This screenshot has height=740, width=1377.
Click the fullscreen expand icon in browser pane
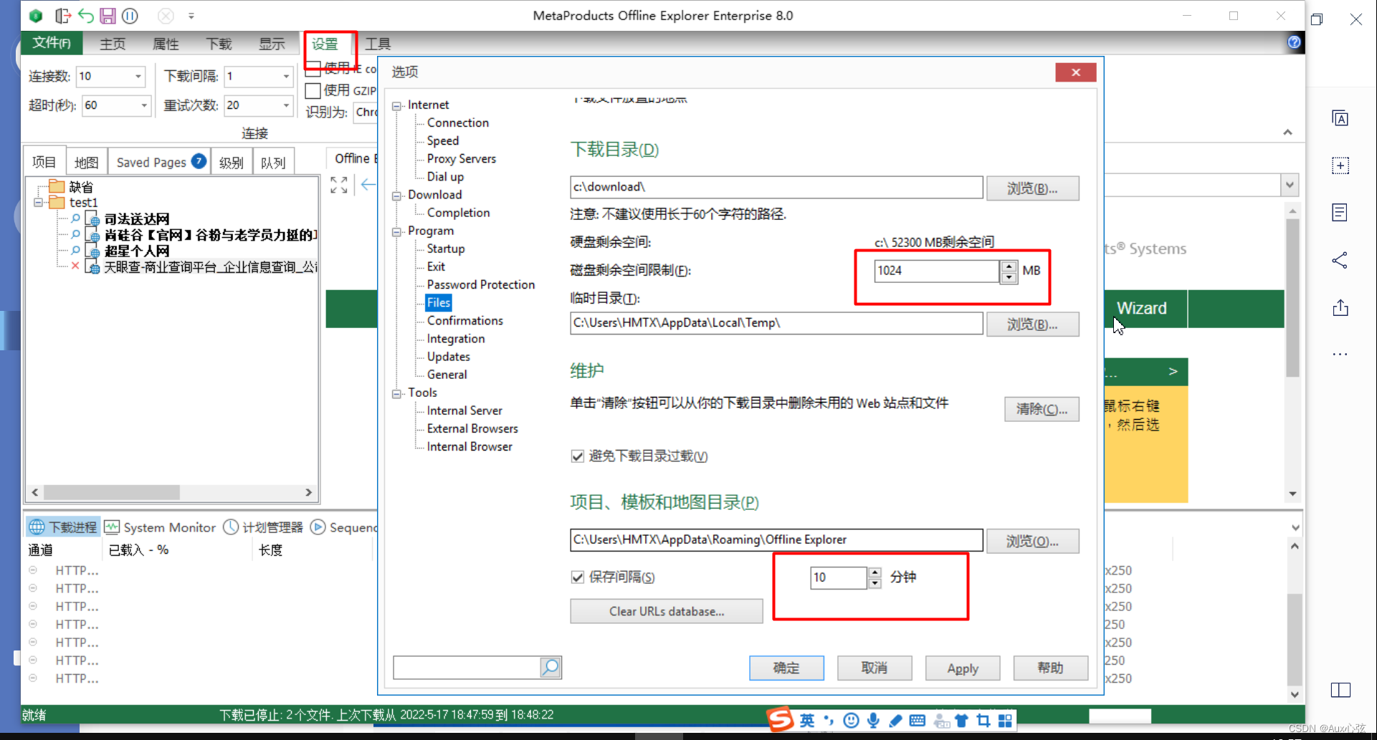click(339, 185)
